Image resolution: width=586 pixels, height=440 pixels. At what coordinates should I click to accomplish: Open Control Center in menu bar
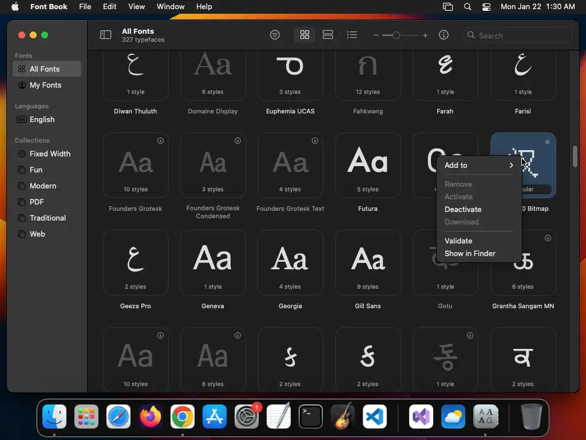[486, 7]
